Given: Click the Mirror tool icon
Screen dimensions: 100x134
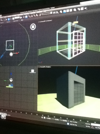Looking at the screenshot, I should click(x=54, y=13).
